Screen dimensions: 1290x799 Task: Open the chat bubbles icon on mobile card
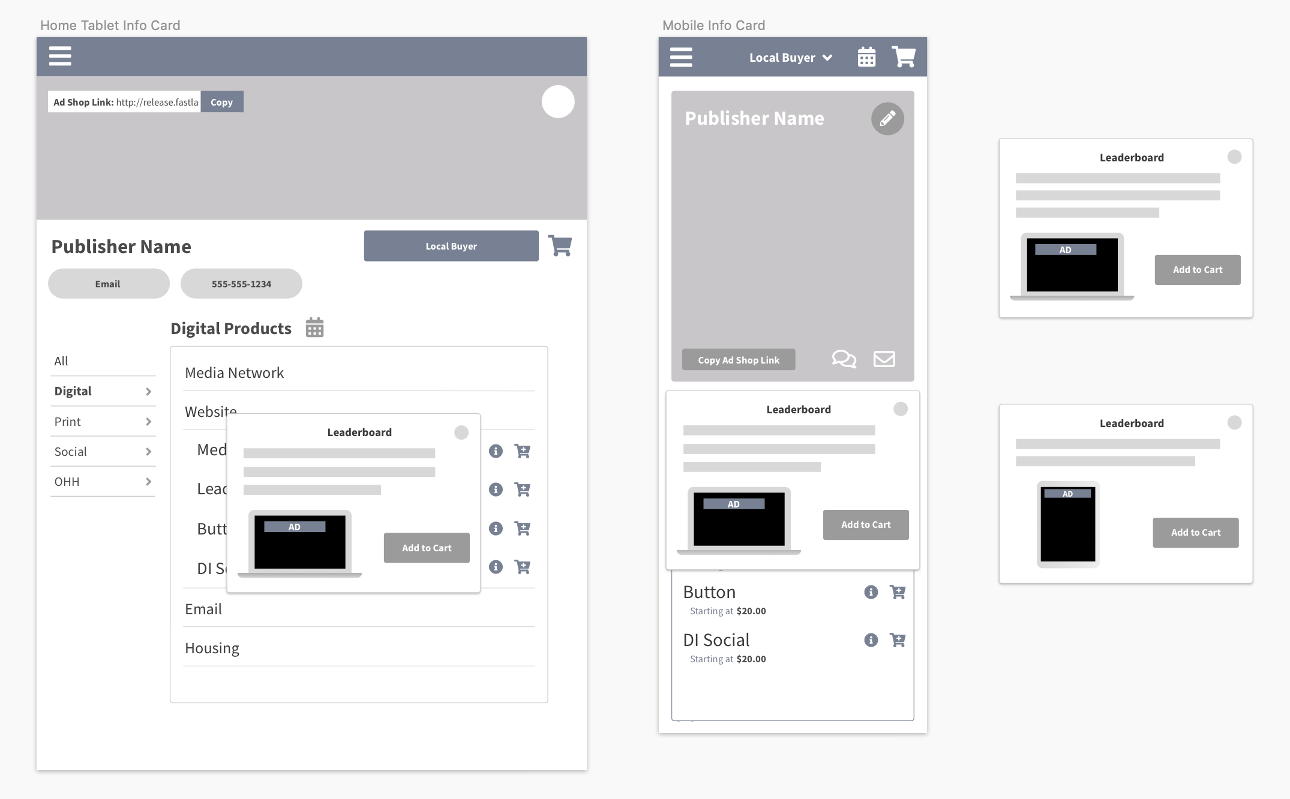[844, 359]
